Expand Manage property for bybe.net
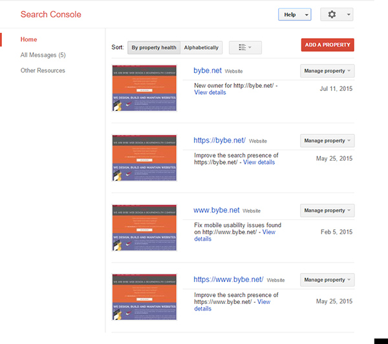This screenshot has width=388, height=344. 327,71
